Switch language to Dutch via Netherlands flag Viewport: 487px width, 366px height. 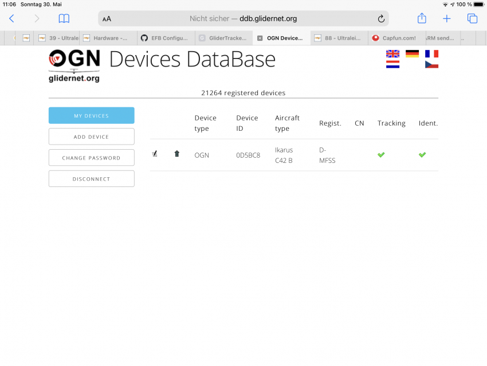pos(392,64)
